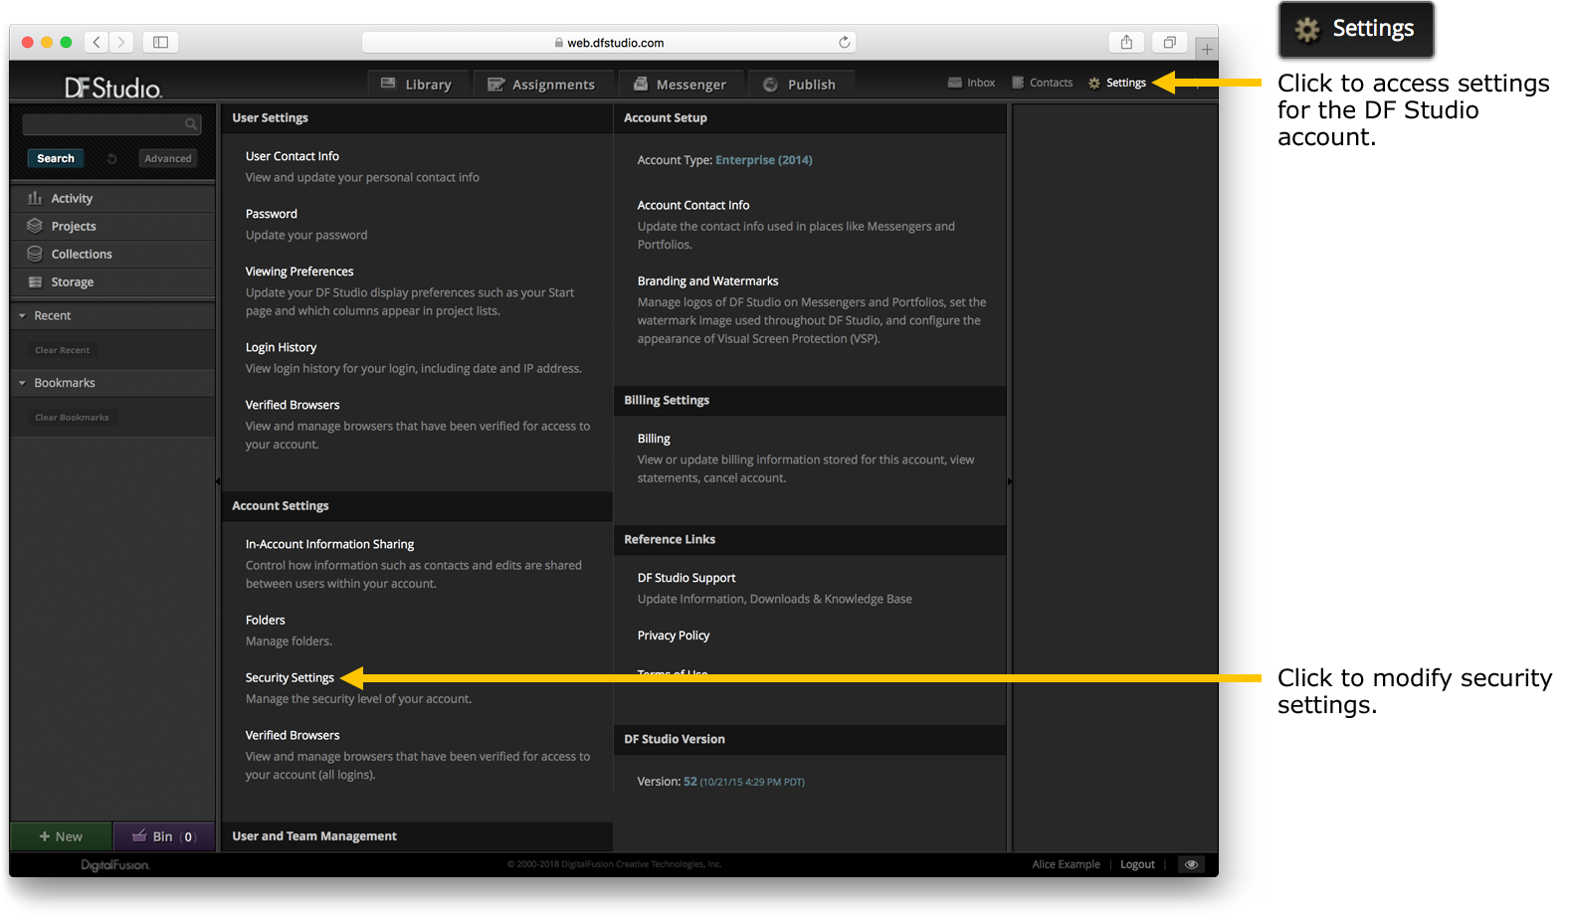Open the Contacts menu item

click(x=1042, y=83)
